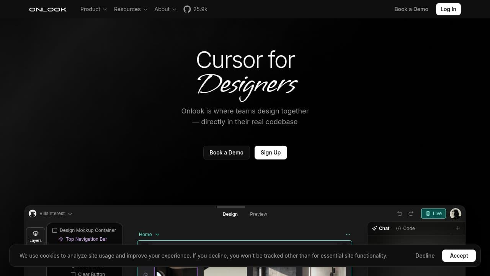Click the redo arrow icon
The image size is (490, 276).
[x=411, y=214]
